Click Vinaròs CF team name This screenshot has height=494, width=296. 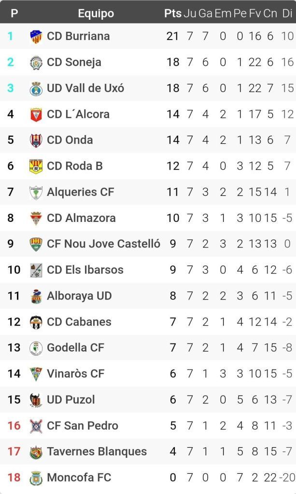coord(76,373)
